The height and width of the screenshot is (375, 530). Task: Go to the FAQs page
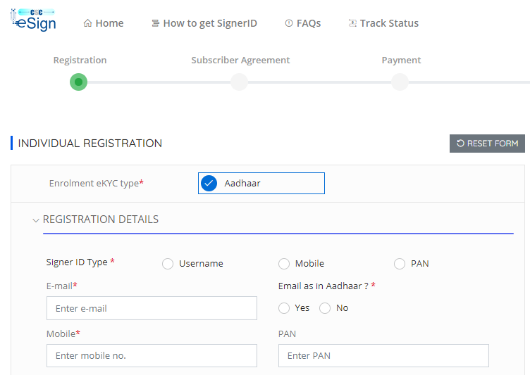[x=303, y=23]
